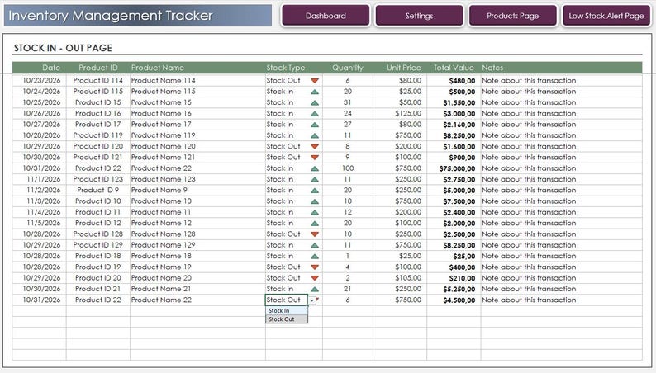This screenshot has width=656, height=373.
Task: Open stock type dropdown arrow for Product ID 22
Action: pyautogui.click(x=312, y=300)
